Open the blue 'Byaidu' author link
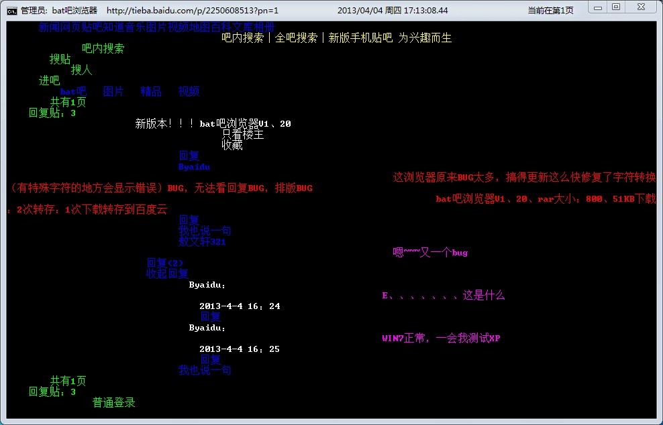 (x=194, y=167)
